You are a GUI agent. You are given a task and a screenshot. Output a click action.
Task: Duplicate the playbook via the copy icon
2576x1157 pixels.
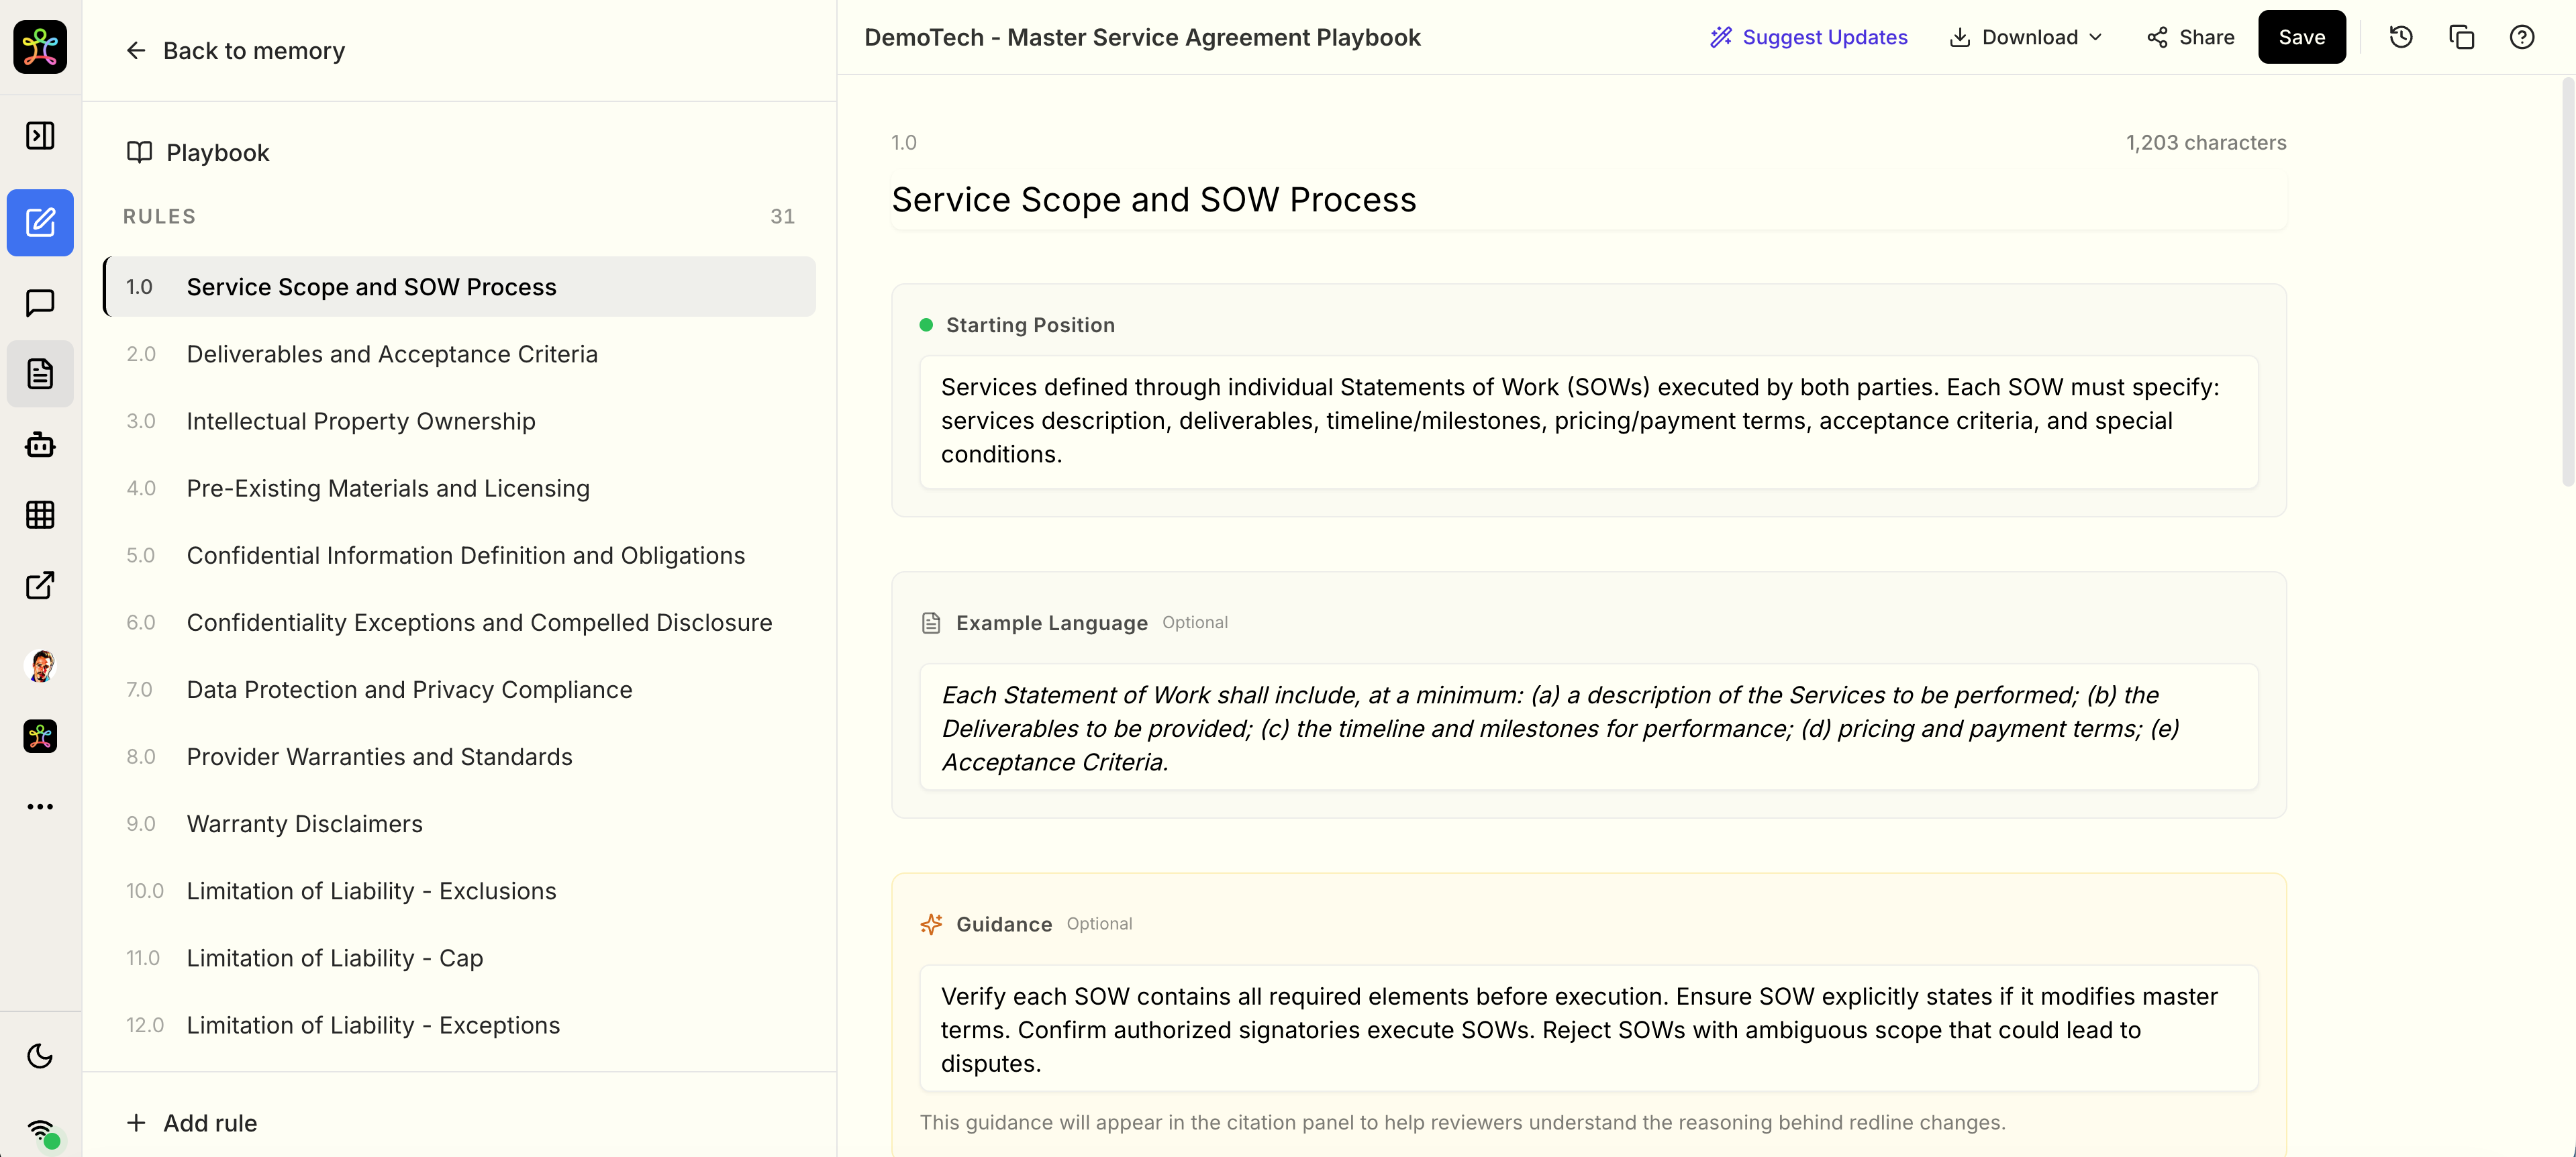click(x=2461, y=37)
